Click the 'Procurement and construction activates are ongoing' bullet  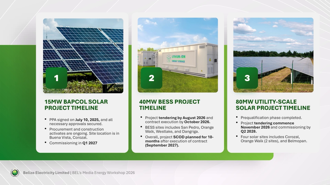coord(82,133)
